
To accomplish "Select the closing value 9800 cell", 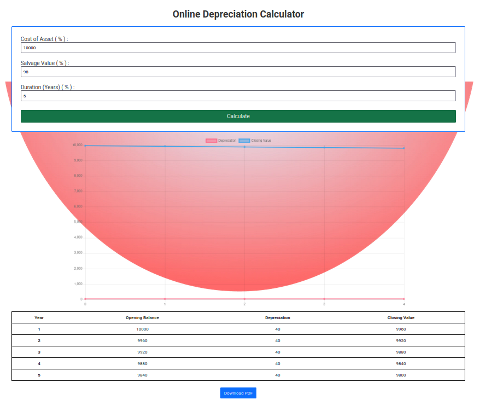I will (x=401, y=375).
